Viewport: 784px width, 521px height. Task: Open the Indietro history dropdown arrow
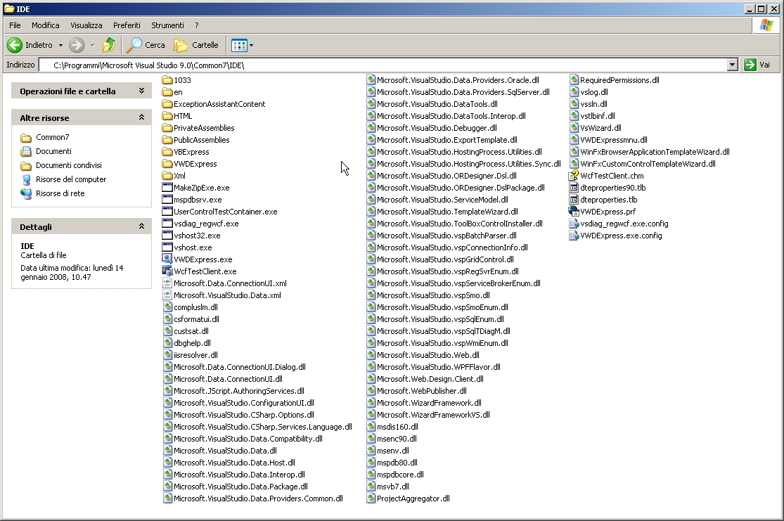coord(60,45)
